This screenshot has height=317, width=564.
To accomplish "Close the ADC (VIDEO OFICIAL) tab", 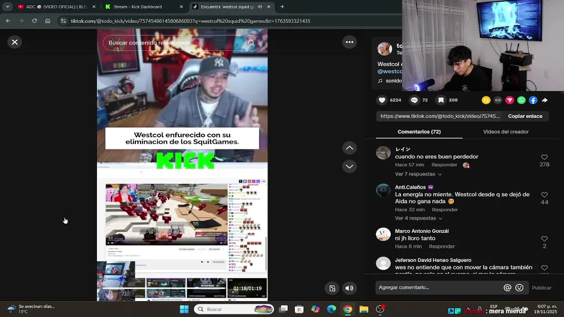I will pos(94,7).
